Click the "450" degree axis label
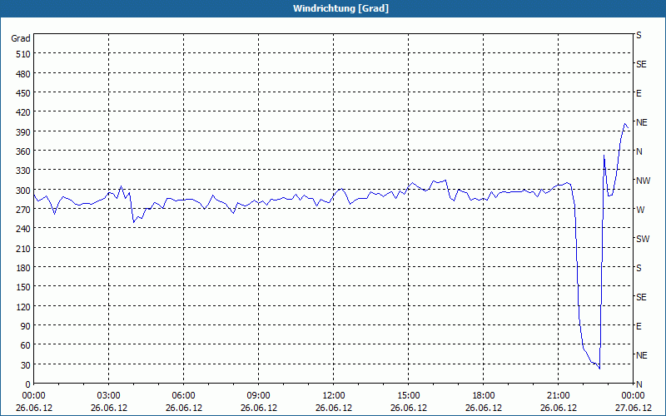Image resolution: width=666 pixels, height=416 pixels. point(24,93)
